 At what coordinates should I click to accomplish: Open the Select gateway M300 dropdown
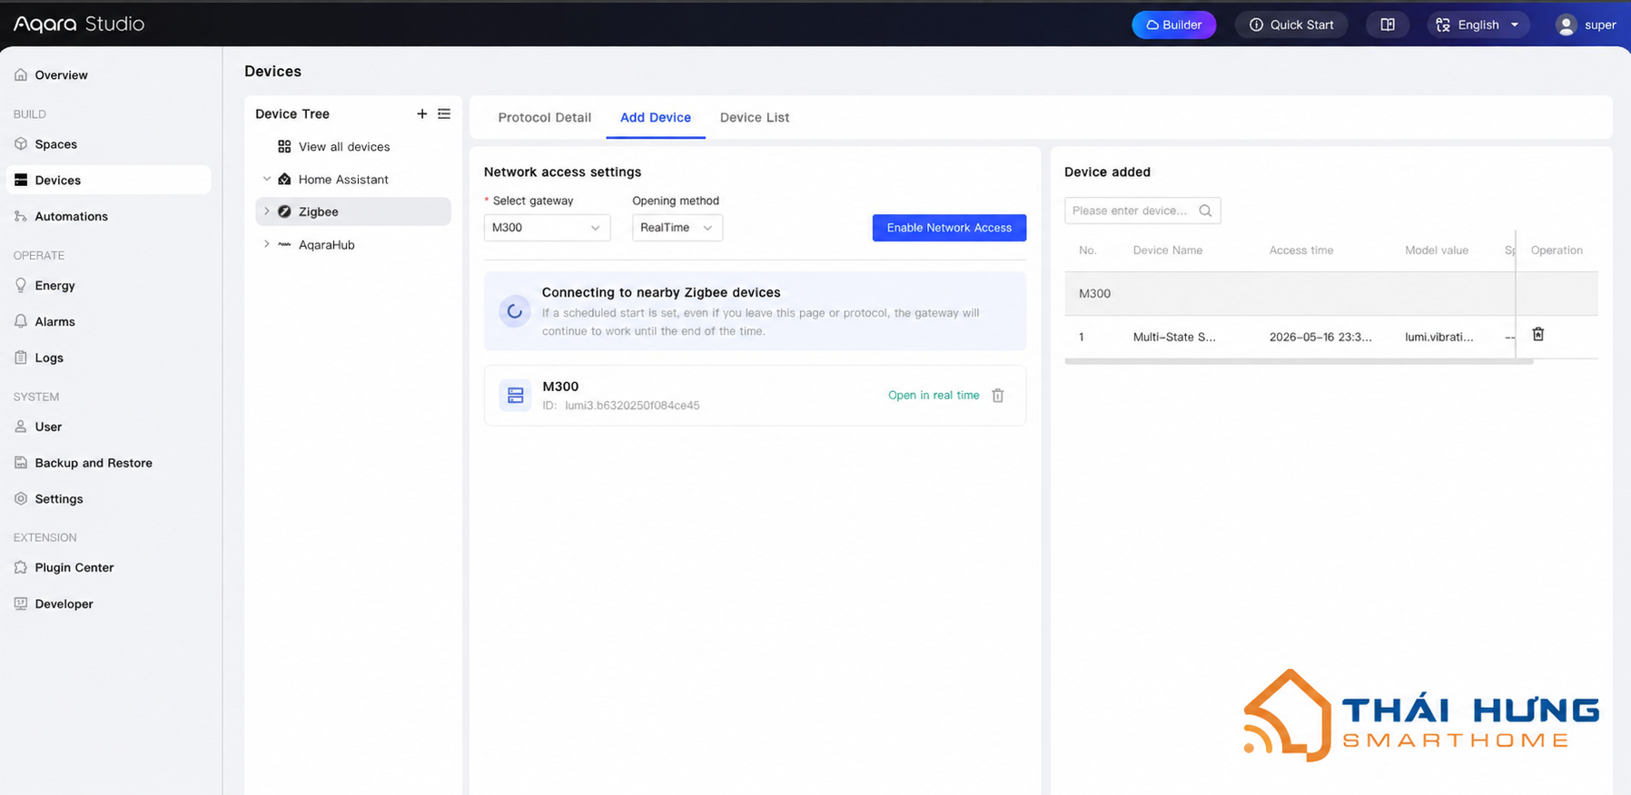point(547,228)
